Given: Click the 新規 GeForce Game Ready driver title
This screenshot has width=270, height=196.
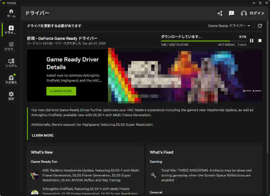Looking at the screenshot, I should (62, 38).
